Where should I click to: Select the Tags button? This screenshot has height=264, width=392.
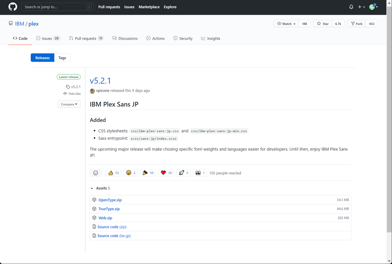click(62, 58)
